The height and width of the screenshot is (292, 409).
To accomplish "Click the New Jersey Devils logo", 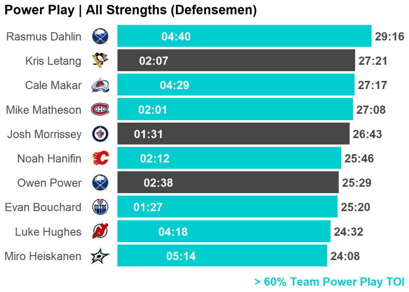I will 100,231.
